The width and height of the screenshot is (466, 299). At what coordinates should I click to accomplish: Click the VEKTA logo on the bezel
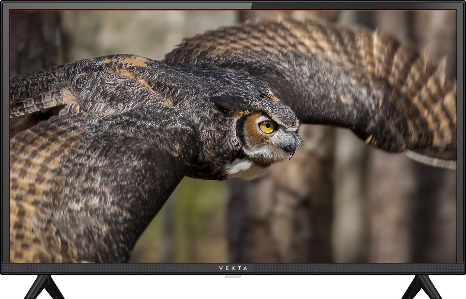click(233, 268)
